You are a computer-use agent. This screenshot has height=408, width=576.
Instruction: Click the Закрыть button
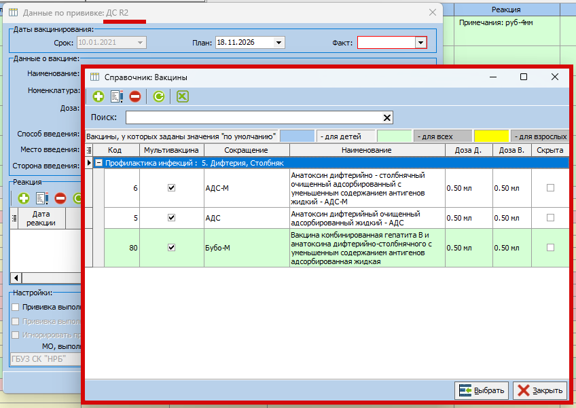tap(540, 390)
